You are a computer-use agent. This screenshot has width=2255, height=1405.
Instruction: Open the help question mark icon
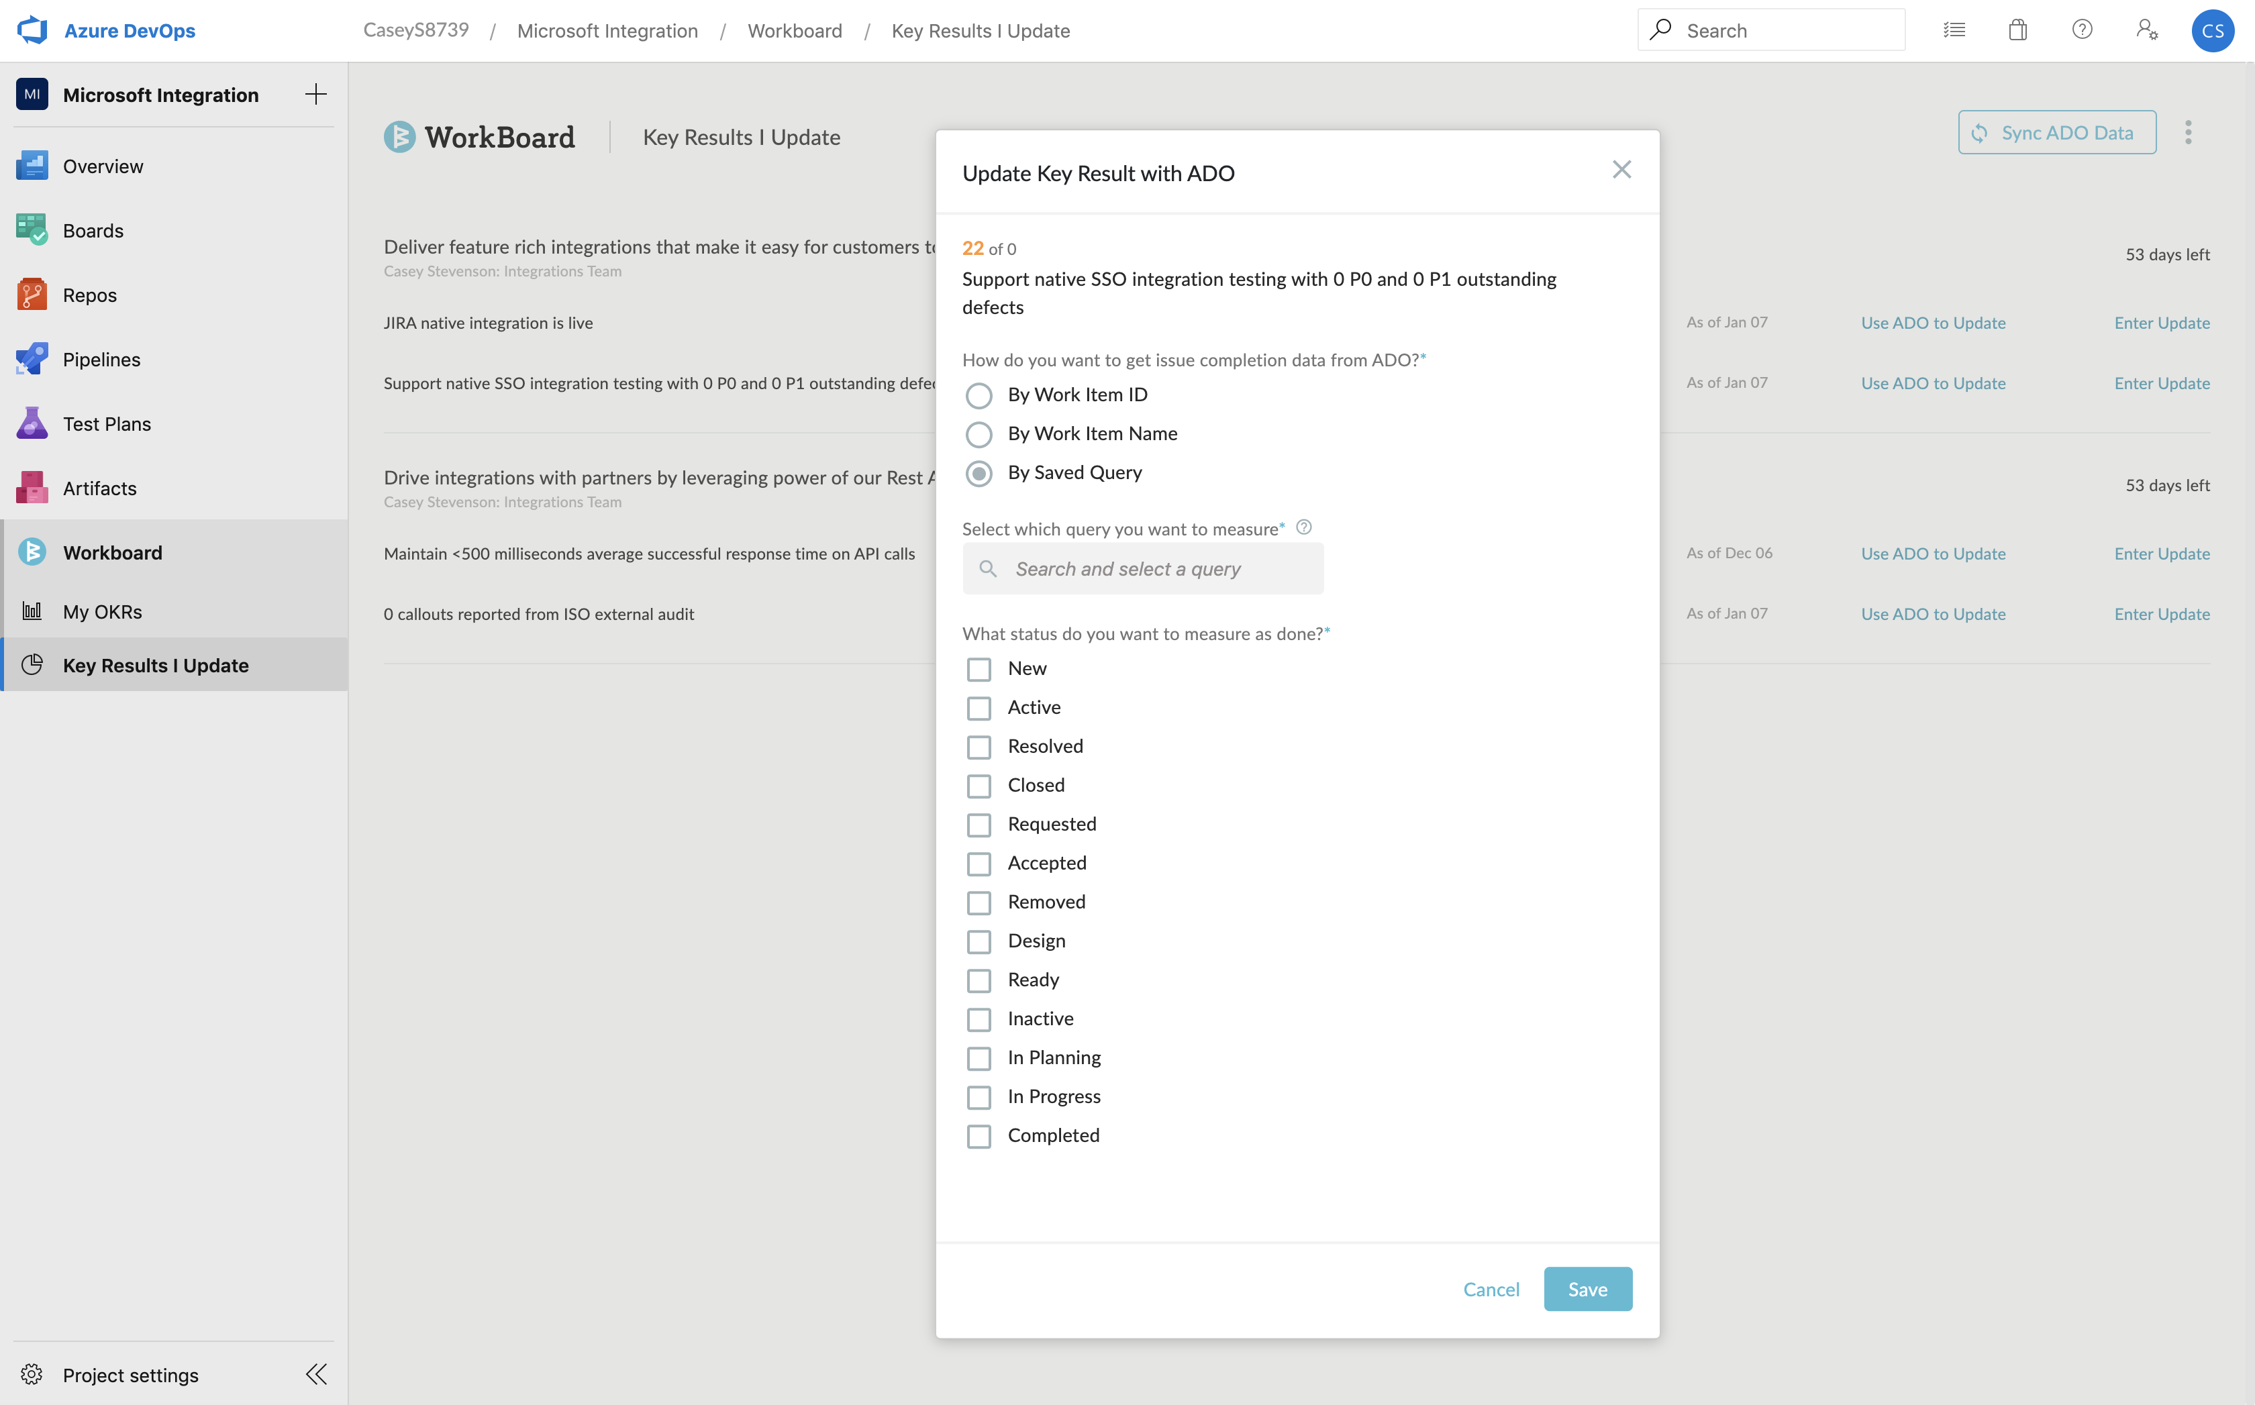tap(2082, 30)
